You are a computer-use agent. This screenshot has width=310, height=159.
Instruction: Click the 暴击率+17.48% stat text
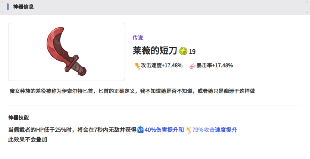click(215, 65)
